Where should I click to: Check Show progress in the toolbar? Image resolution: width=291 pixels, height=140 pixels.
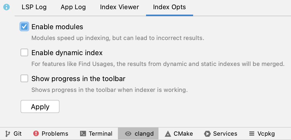24,79
